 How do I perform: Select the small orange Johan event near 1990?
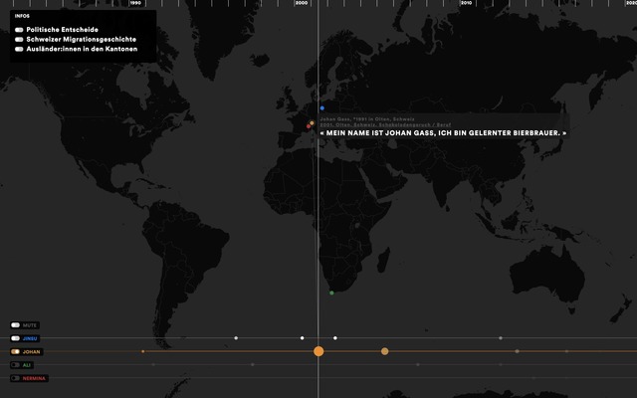pos(142,351)
